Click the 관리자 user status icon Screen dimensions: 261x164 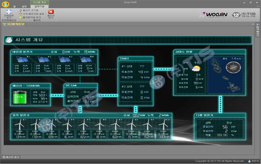click(x=249, y=161)
